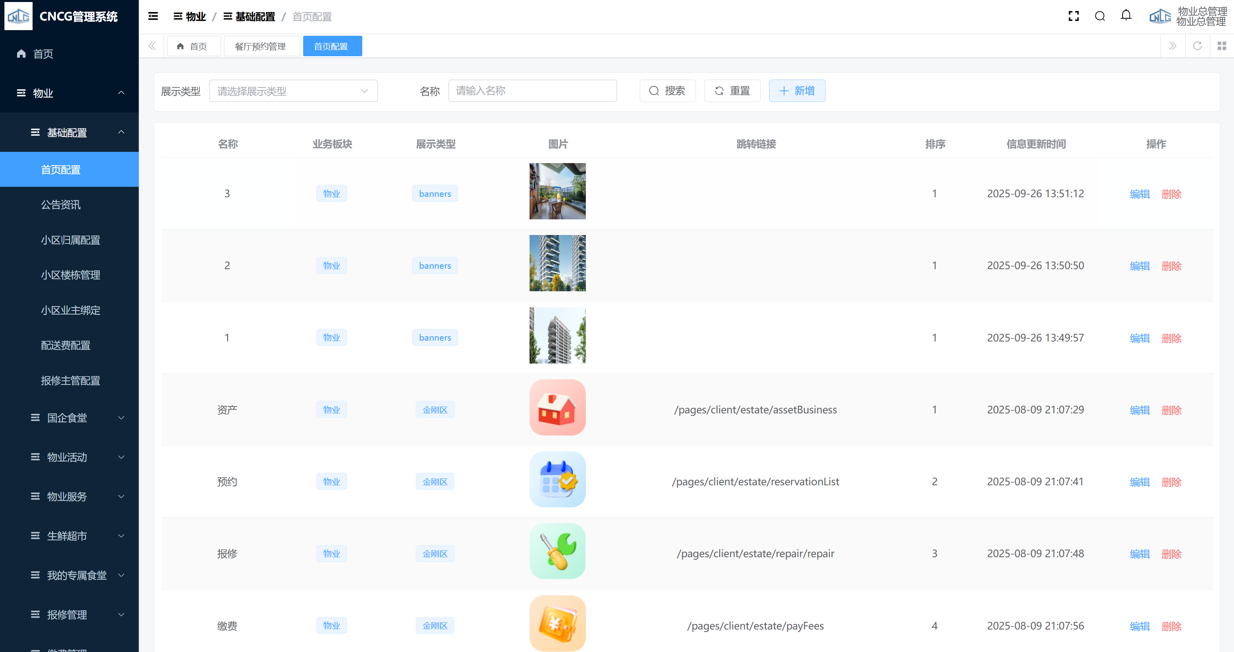Screen dimensions: 1234x652
Task: Enter fullscreen mode via header icon
Action: click(x=1074, y=16)
